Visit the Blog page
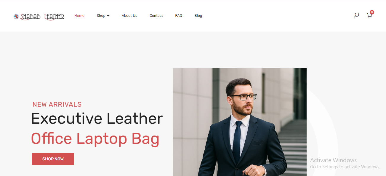This screenshot has height=176, width=386. 198,16
